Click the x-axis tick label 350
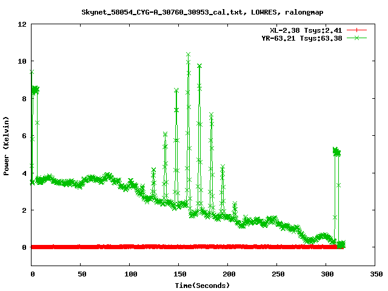 pos(376,274)
